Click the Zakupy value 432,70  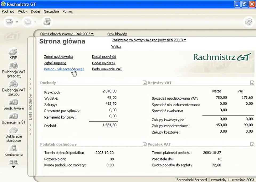coord(111,104)
